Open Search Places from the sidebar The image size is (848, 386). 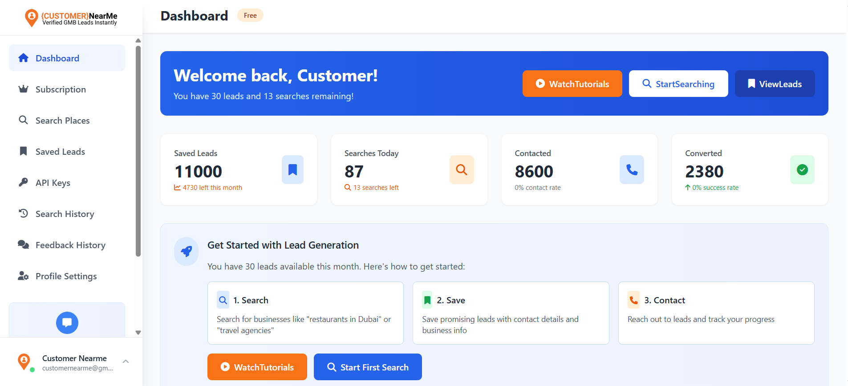62,120
